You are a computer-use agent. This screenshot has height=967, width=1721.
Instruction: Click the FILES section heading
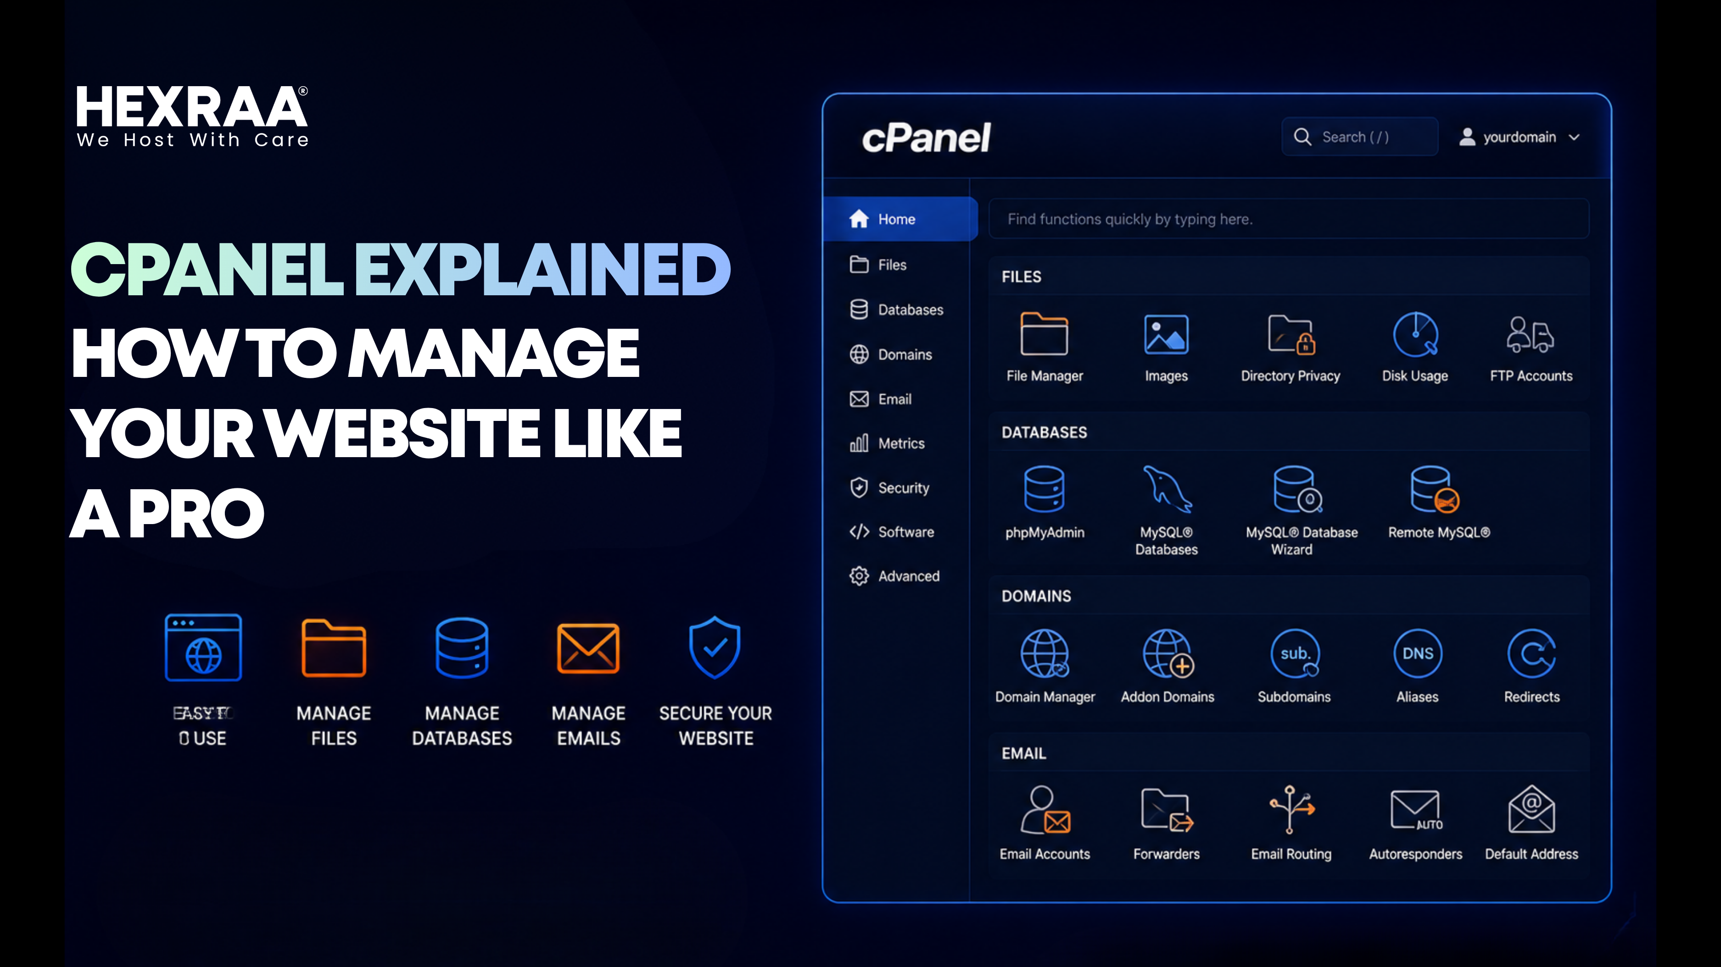(x=1021, y=277)
